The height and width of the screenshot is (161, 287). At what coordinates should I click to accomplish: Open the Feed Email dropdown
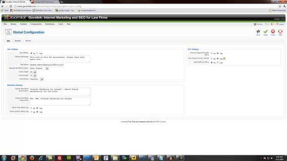[37, 79]
